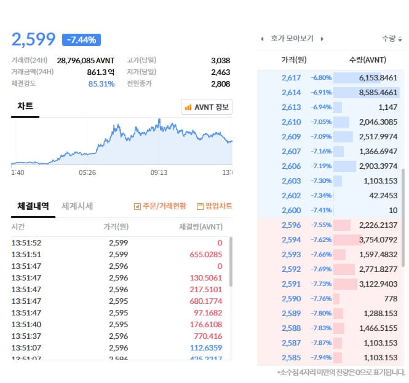Click trade volume 770.416
The image size is (409, 383).
208,336
